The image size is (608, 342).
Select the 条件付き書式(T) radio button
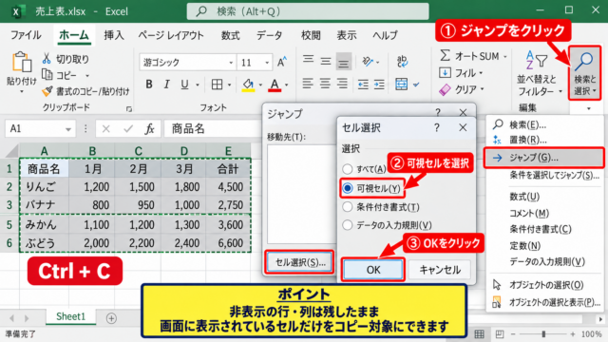pyautogui.click(x=348, y=207)
